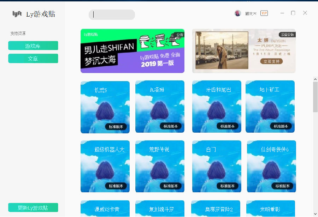The width and height of the screenshot is (318, 217).
Task: Open the 饥荒5 game card
Action: click(105, 107)
